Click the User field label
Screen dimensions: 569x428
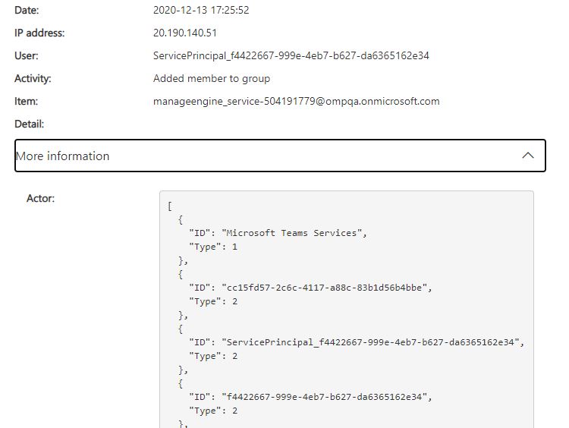[27, 56]
